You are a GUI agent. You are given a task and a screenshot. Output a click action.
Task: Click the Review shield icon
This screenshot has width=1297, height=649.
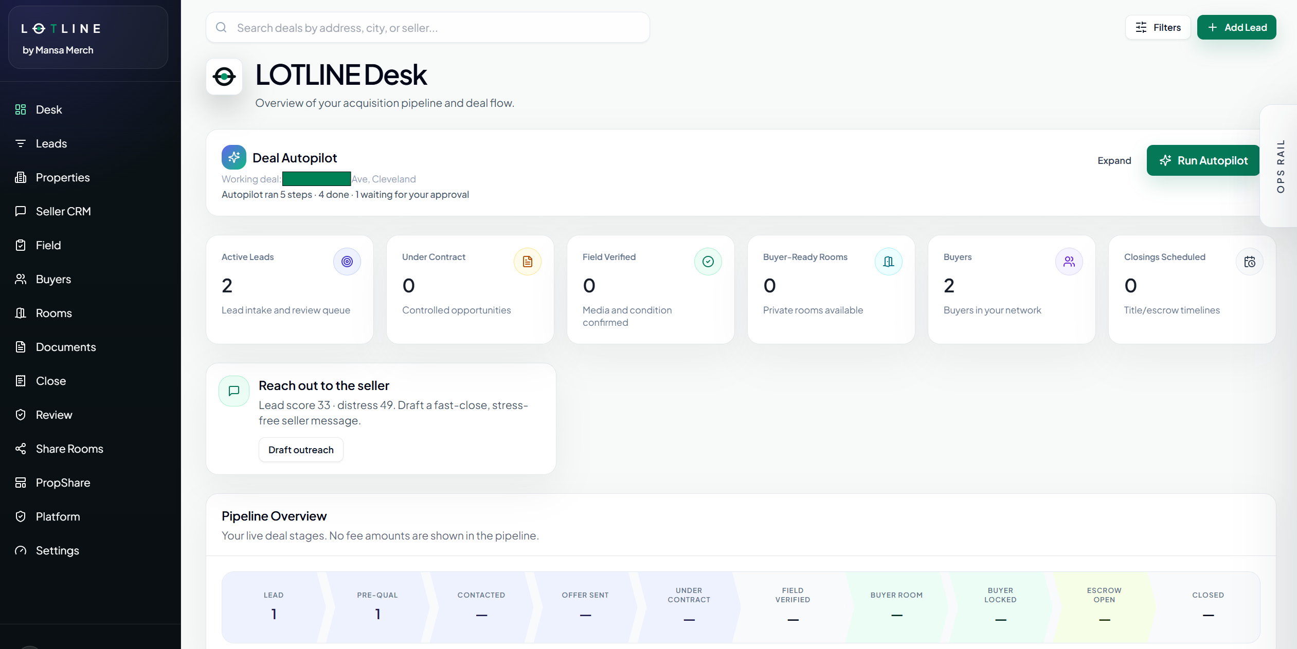pyautogui.click(x=21, y=415)
